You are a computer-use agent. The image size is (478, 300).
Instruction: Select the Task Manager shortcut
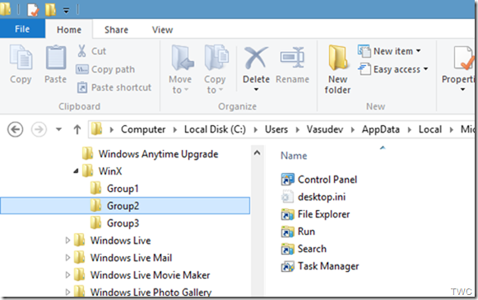coord(320,266)
